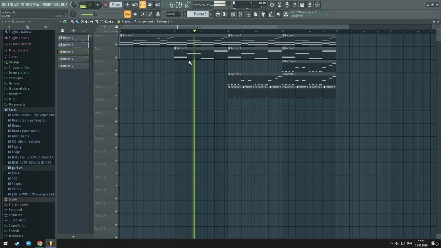Add new pattern with plus button
Image resolution: width=441 pixels, height=248 pixels.
click(73, 236)
